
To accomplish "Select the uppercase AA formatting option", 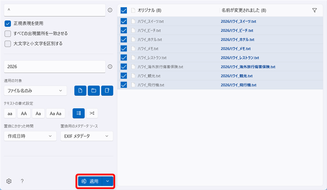I will [x=24, y=113].
